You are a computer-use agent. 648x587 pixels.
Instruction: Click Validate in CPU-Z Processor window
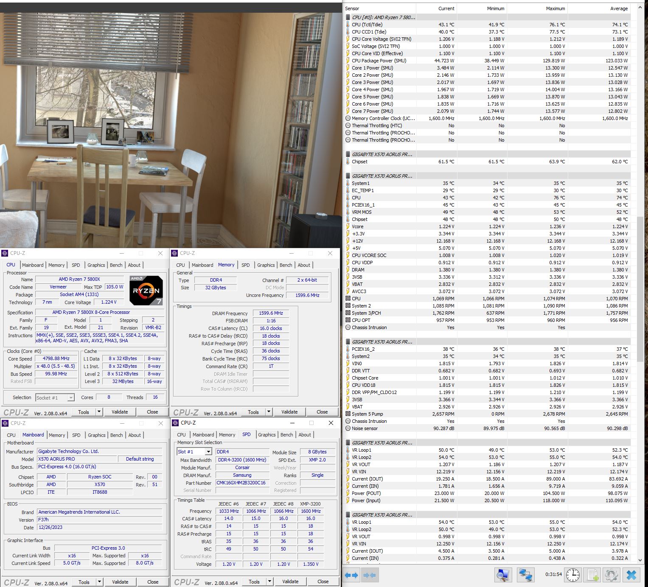(120, 412)
